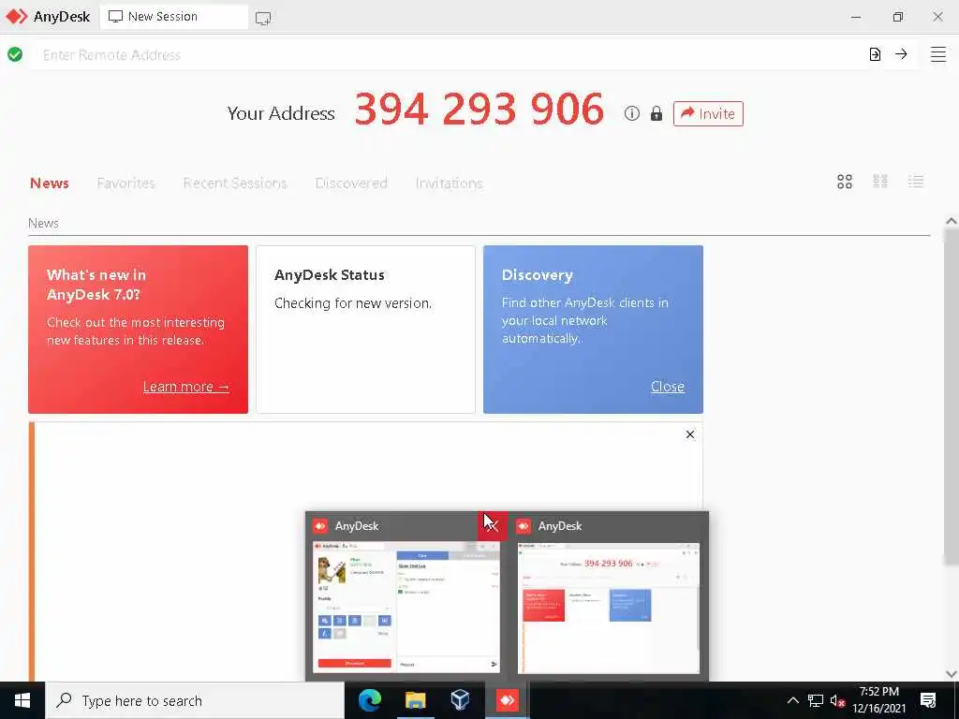Launch Microsoft Edge from taskbar
Image resolution: width=959 pixels, height=719 pixels.
coord(369,700)
